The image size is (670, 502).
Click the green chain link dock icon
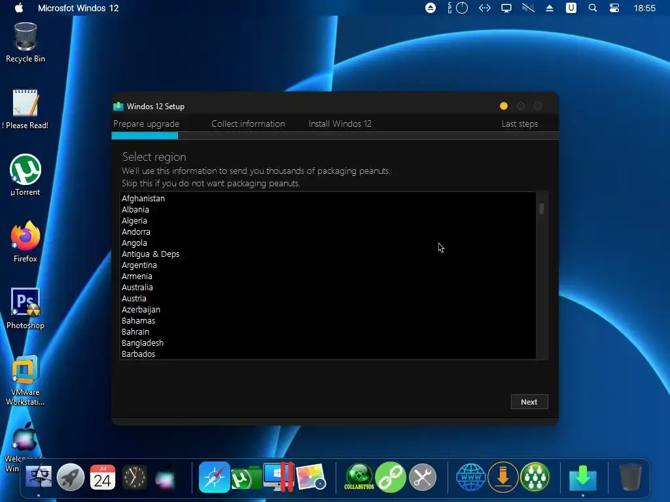391,477
